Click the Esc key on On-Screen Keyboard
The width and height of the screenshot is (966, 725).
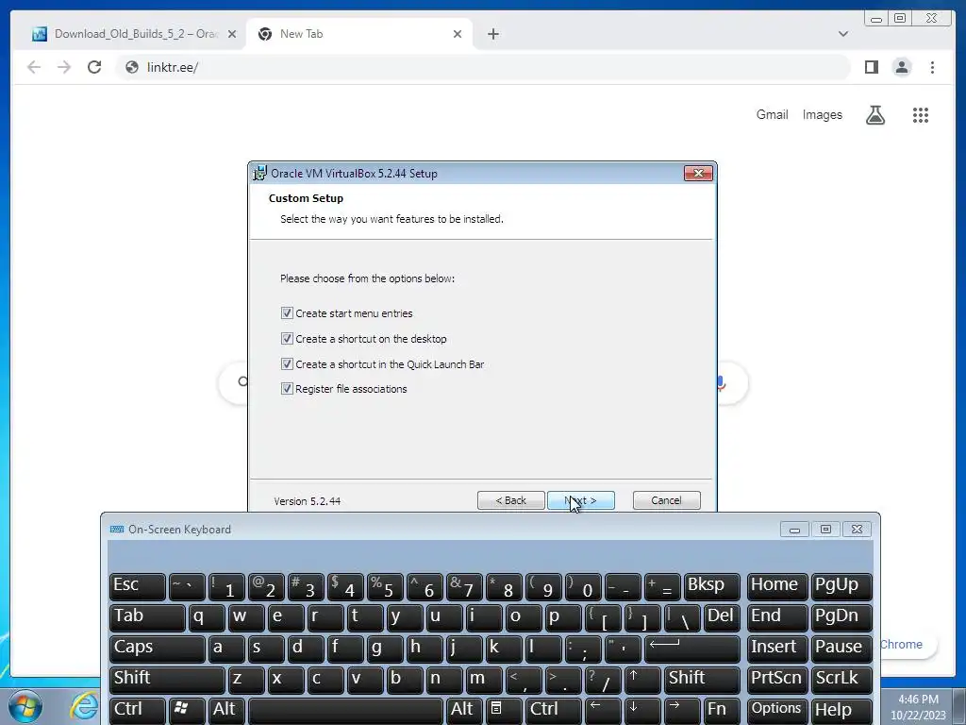(138, 585)
